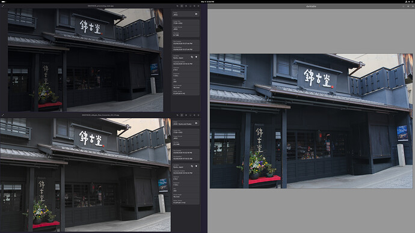Open the zoom control in bottom viewer header
Viewport: 415px width, 233px height.
click(177, 115)
